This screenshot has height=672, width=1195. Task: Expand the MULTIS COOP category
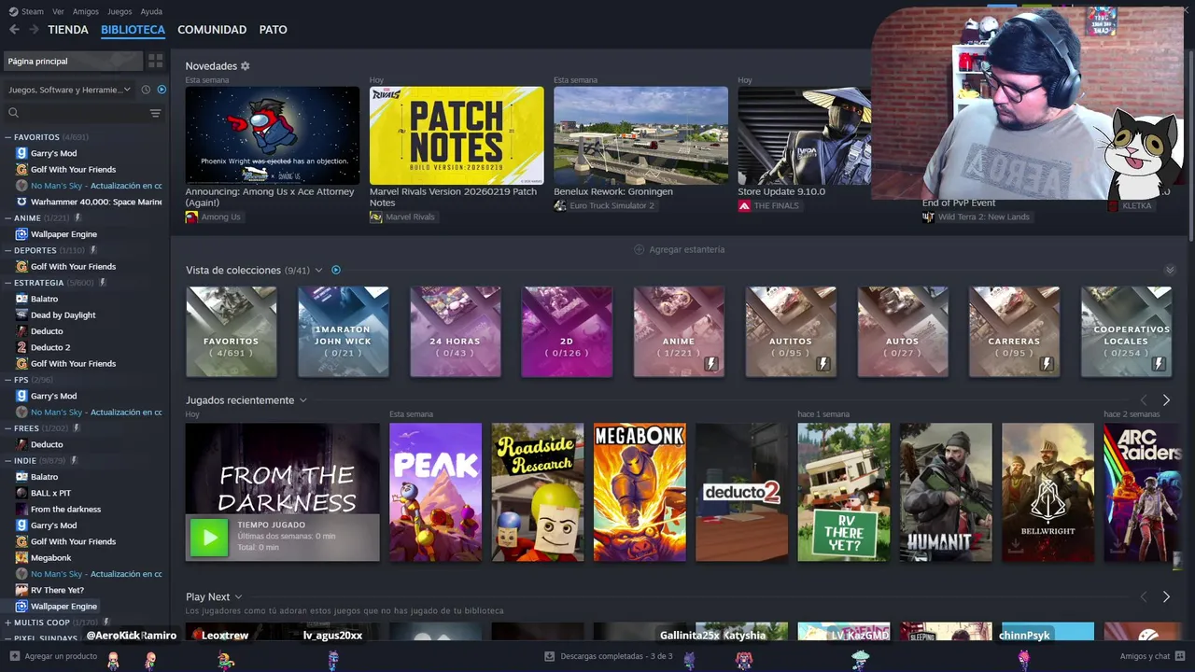point(8,623)
